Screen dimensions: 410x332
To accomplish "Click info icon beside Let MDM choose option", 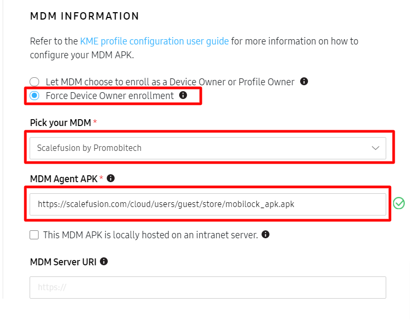I will (x=304, y=81).
